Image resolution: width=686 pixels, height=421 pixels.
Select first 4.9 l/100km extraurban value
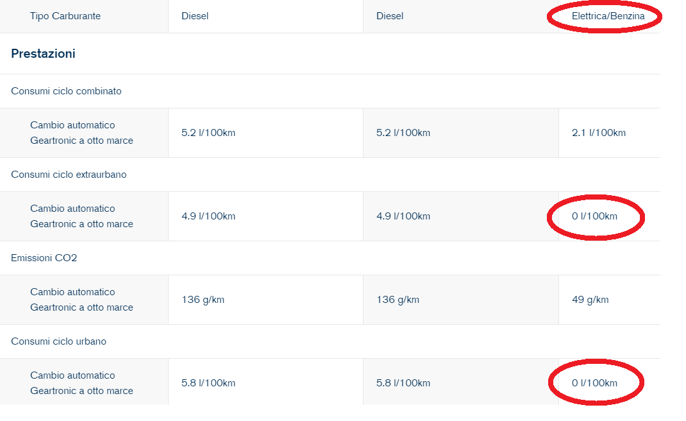(x=208, y=216)
